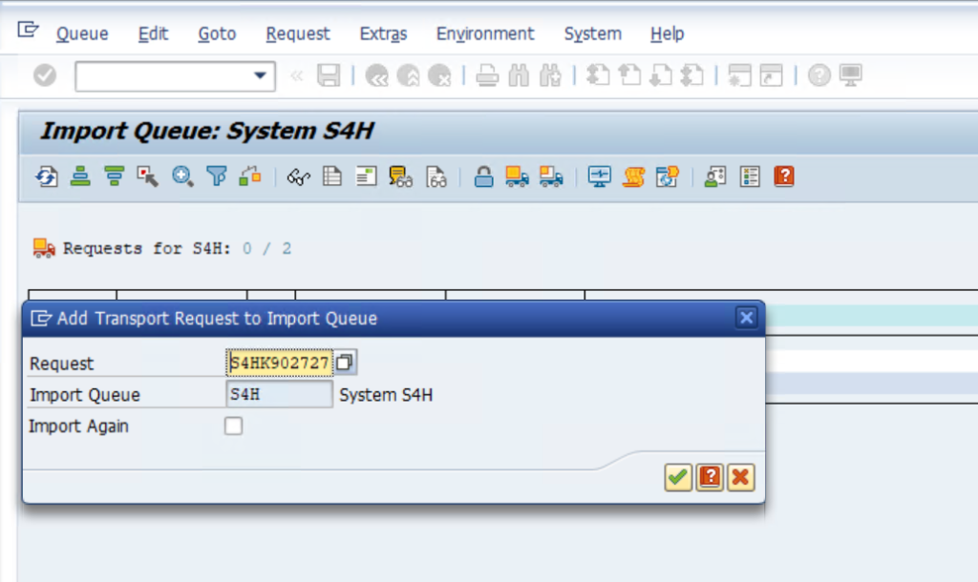Click the Save icon in the standard toolbar
The width and height of the screenshot is (978, 582).
point(330,76)
